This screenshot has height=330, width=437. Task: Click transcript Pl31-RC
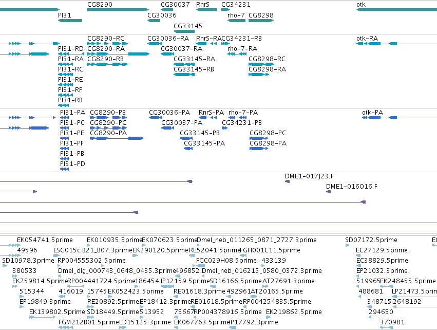pyautogui.click(x=66, y=75)
